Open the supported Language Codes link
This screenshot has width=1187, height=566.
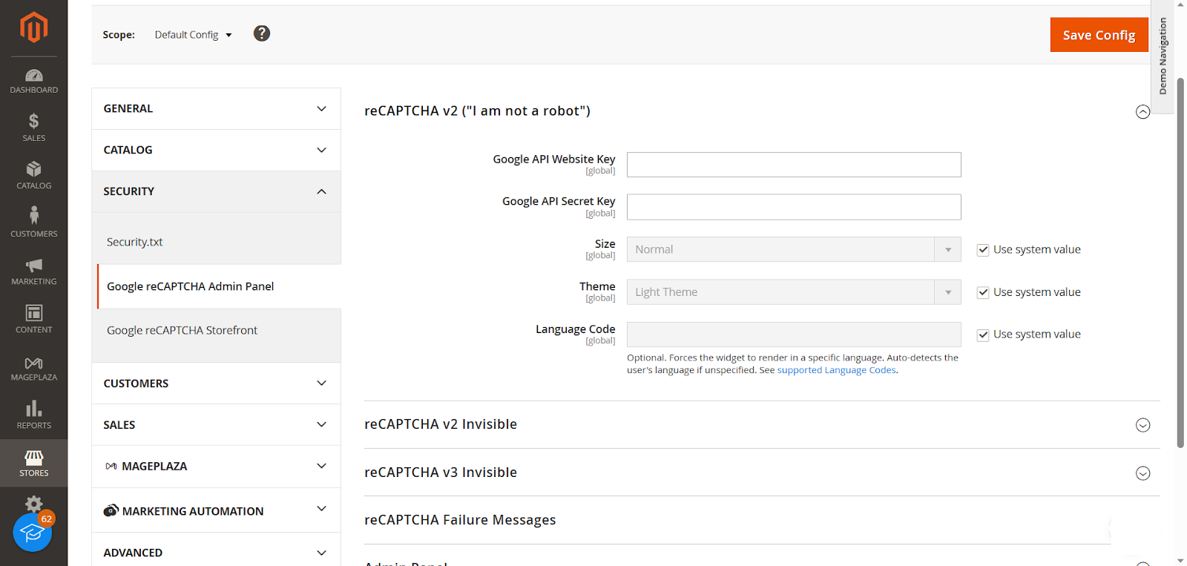(836, 370)
